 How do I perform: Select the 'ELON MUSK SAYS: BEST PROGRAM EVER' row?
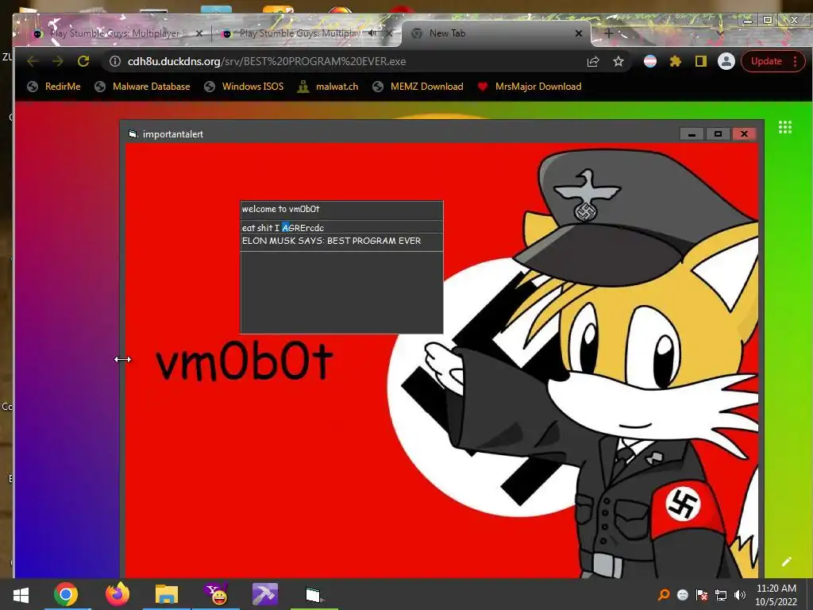pos(341,241)
